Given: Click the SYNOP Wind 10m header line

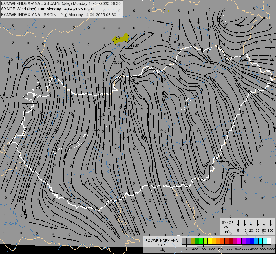Looking at the screenshot, I should [48, 9].
